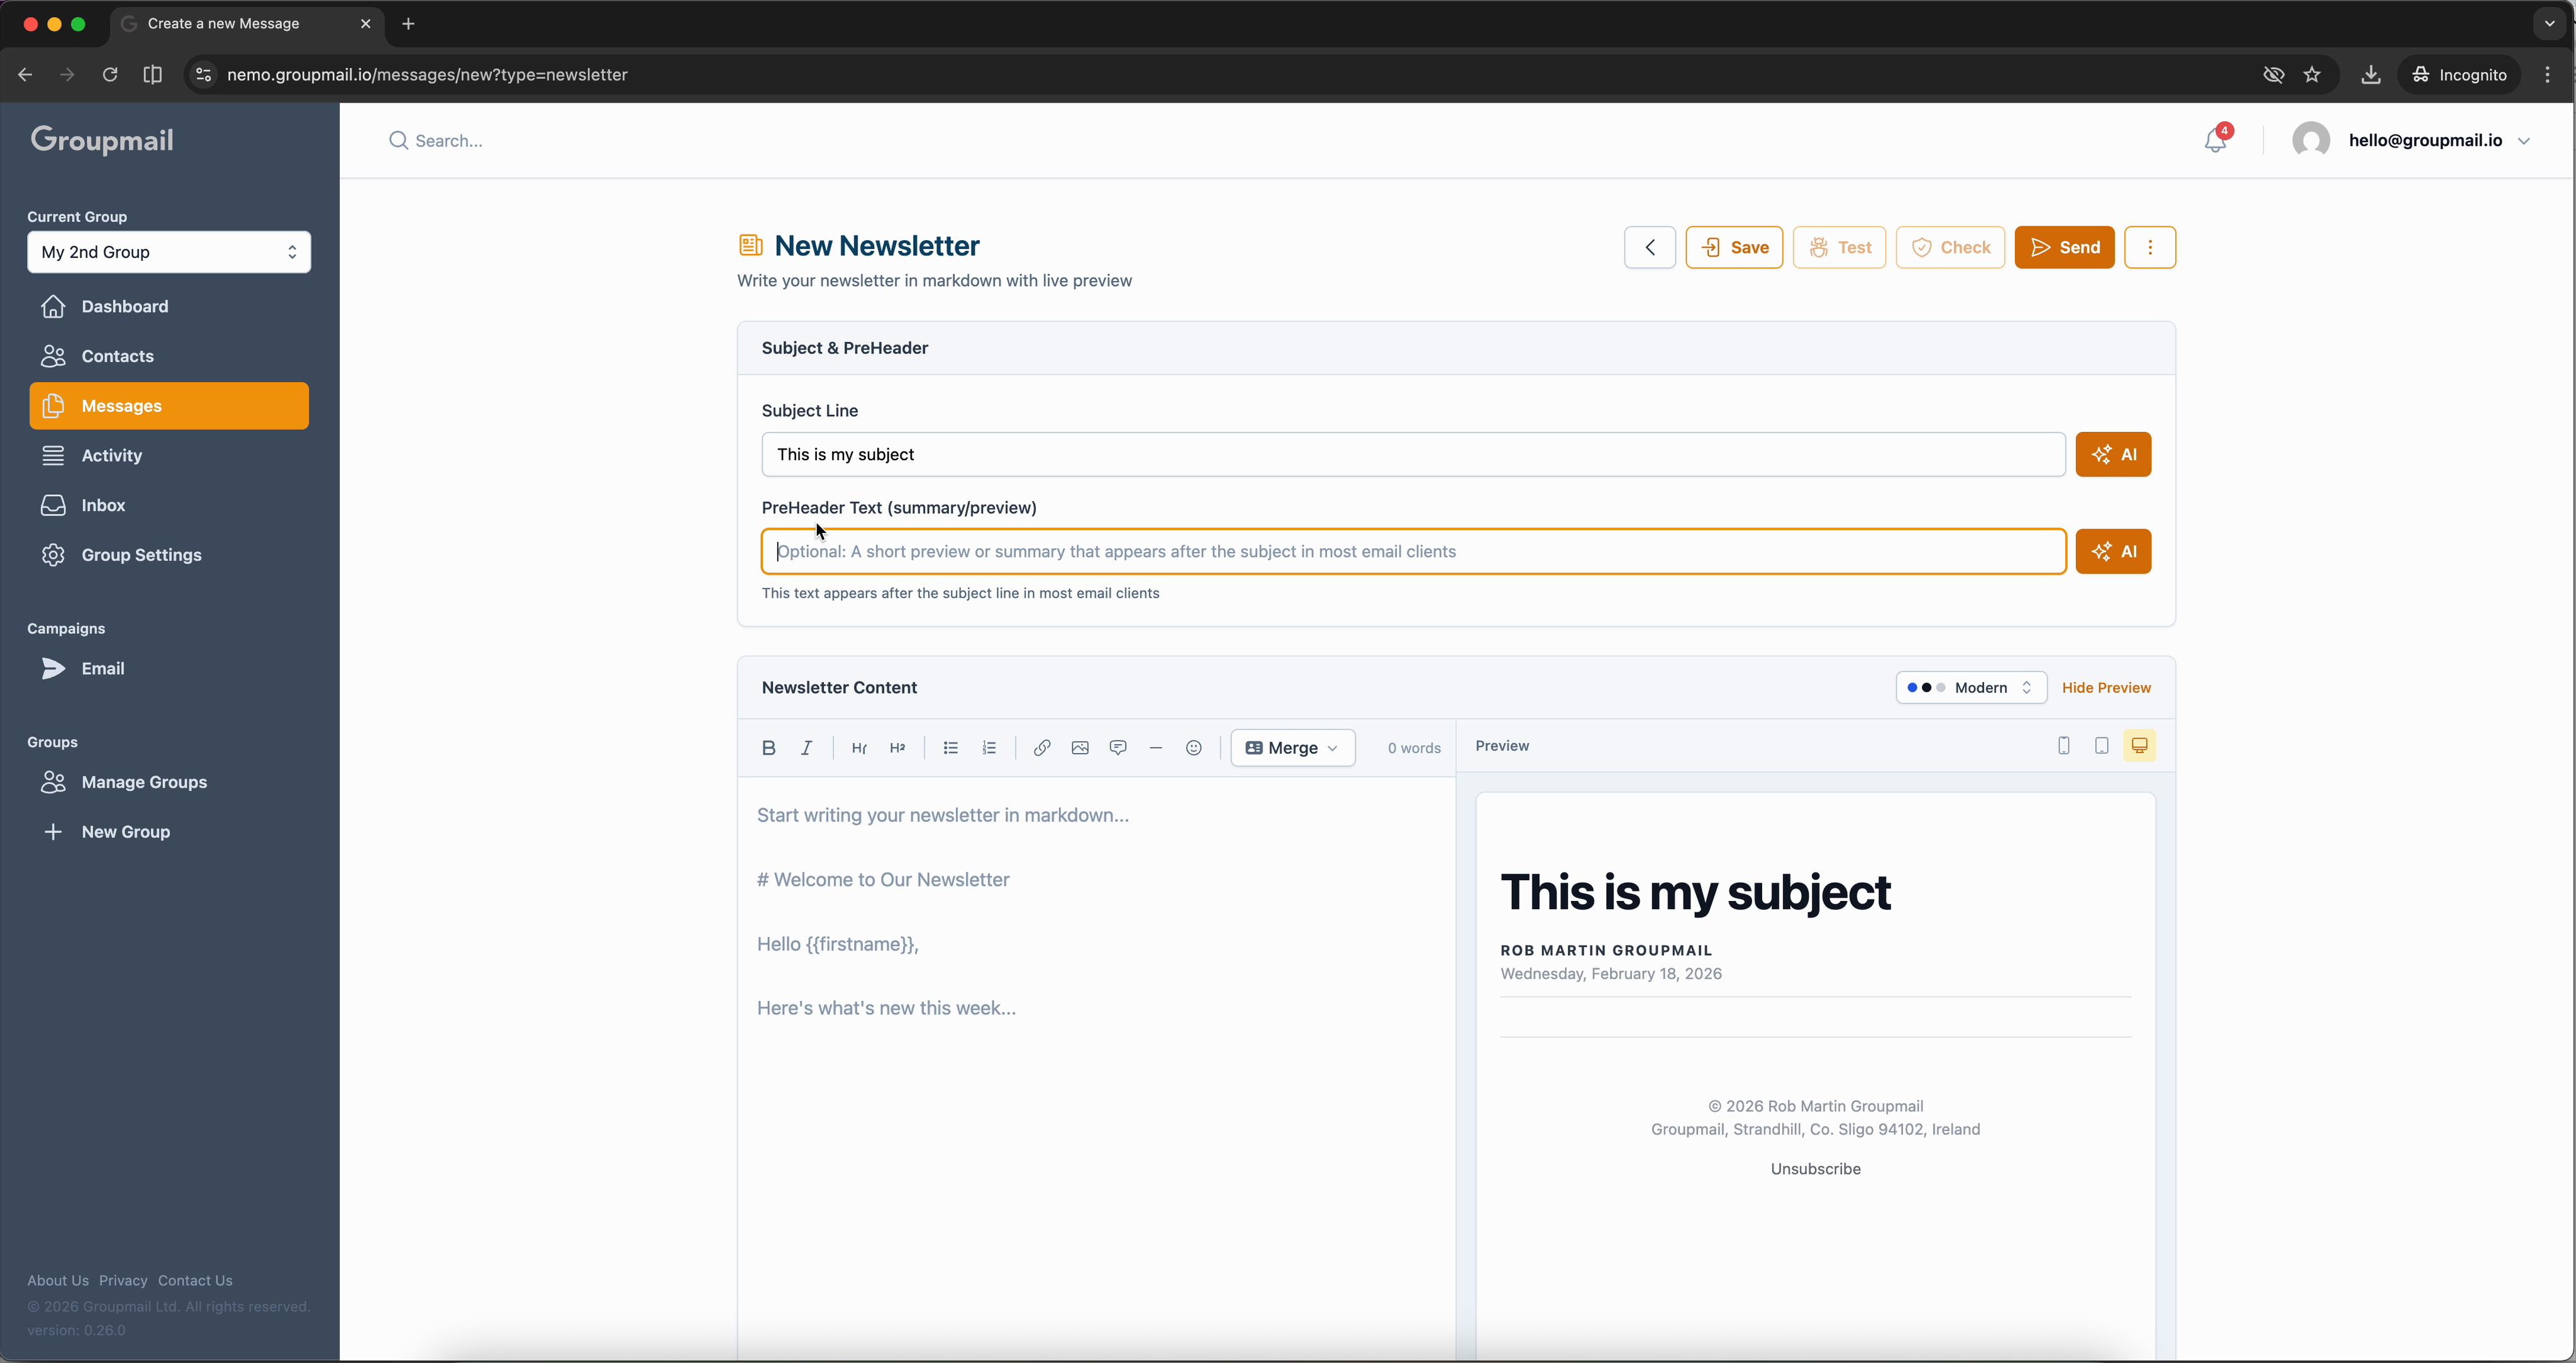Add a bulleted list
Viewport: 2576px width, 1363px height.
coord(950,747)
